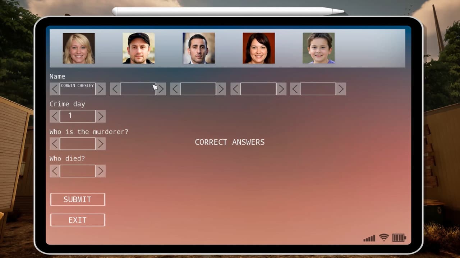Click the CORWIN CHESLEY name field
Image resolution: width=460 pixels, height=258 pixels.
[78, 89]
